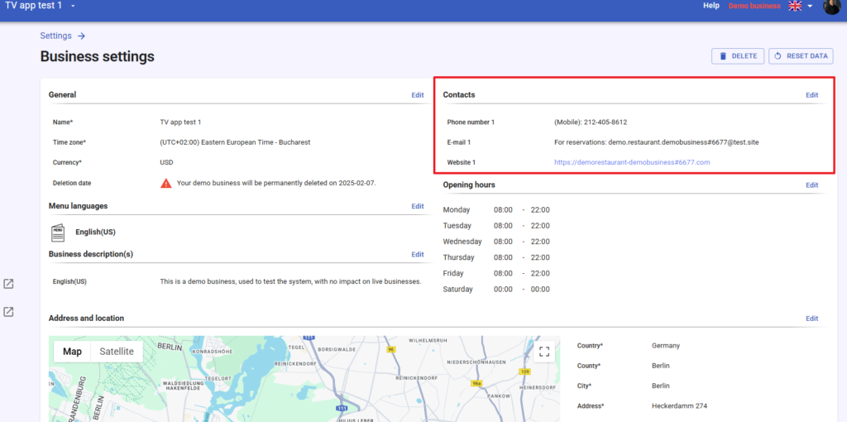
Task: Edit the Contacts section
Action: [812, 95]
